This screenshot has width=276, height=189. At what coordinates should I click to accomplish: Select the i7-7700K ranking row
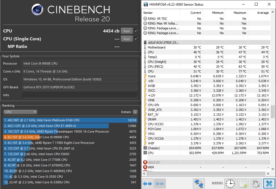pos(70,160)
